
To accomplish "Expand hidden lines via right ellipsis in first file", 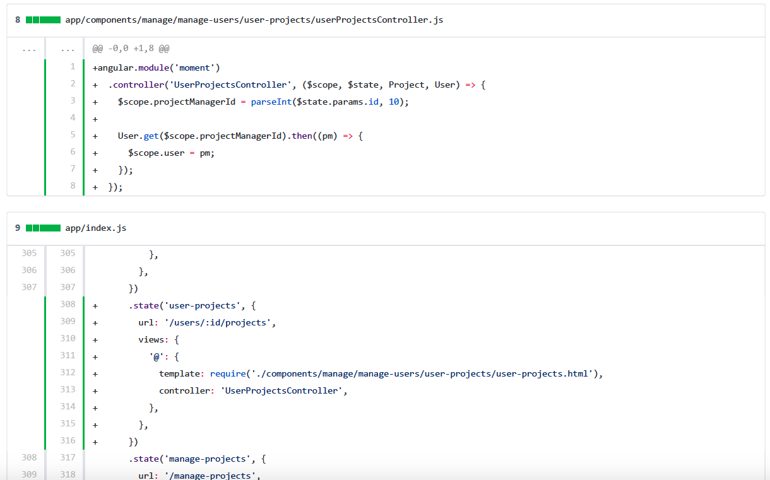I will point(68,49).
